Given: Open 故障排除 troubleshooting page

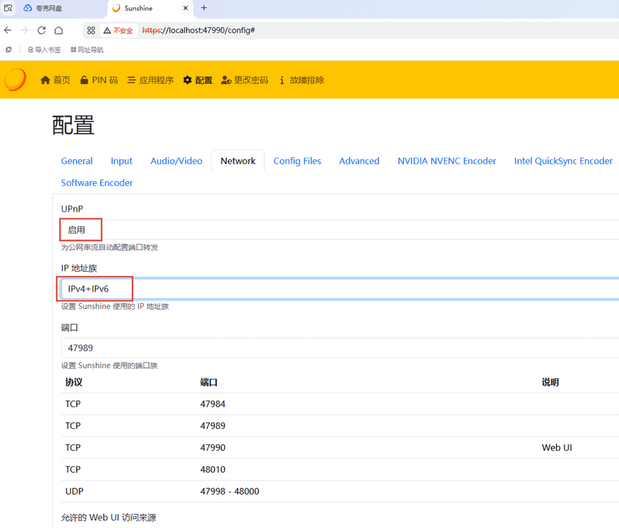Looking at the screenshot, I should coord(301,80).
